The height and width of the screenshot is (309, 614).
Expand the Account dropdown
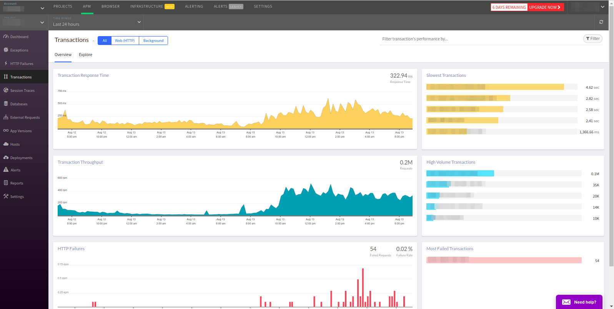coord(24,7)
